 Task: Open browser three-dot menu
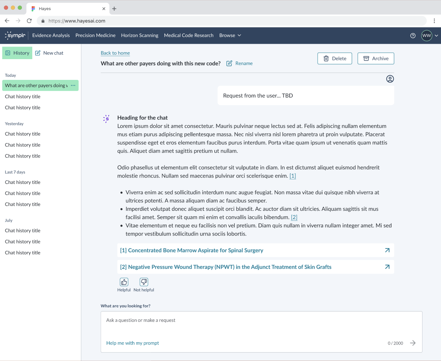[x=434, y=21]
